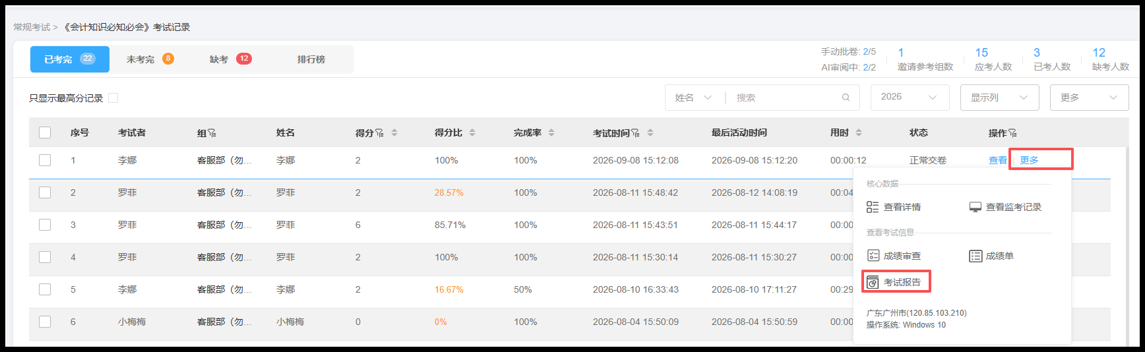1145x352 pixels.
Task: Click AI审阅中: 2/2 text
Action: [x=848, y=67]
